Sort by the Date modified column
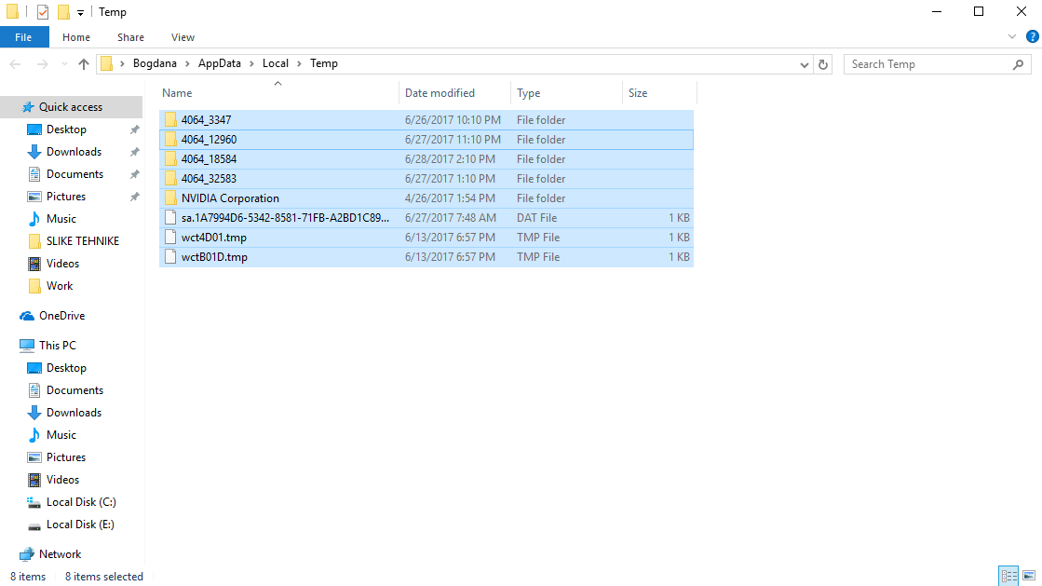The width and height of the screenshot is (1042, 586). click(x=454, y=93)
